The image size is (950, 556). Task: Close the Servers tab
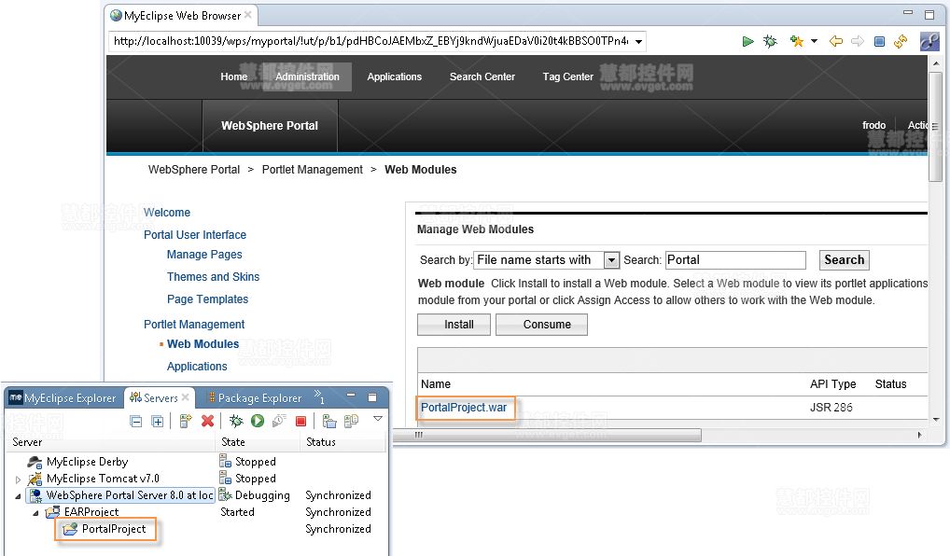click(x=186, y=397)
